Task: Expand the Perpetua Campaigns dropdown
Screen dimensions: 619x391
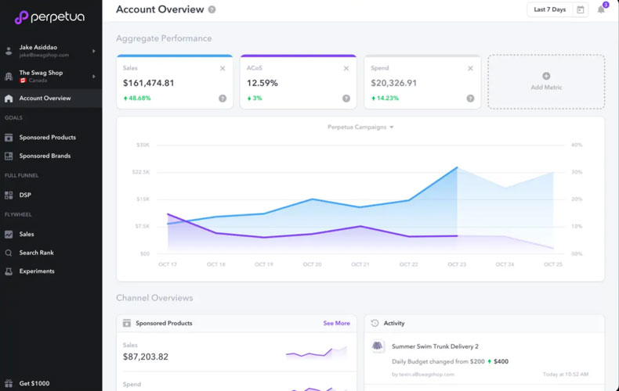Action: (360, 127)
